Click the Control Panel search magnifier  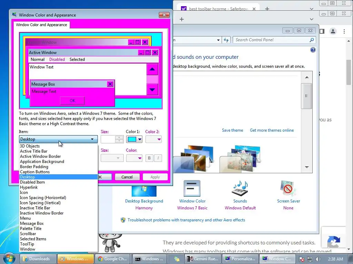(x=312, y=40)
